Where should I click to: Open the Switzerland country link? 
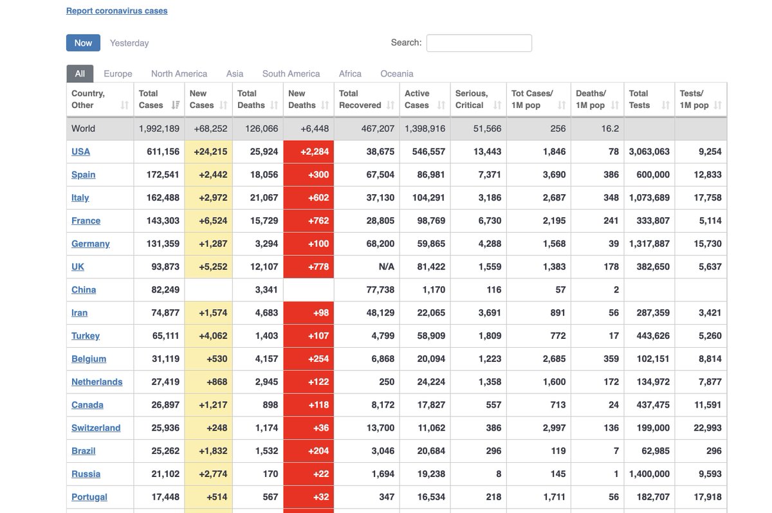96,428
